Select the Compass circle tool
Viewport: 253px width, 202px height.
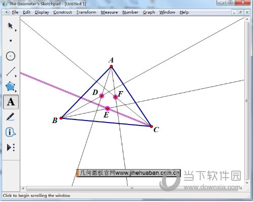(x=11, y=56)
